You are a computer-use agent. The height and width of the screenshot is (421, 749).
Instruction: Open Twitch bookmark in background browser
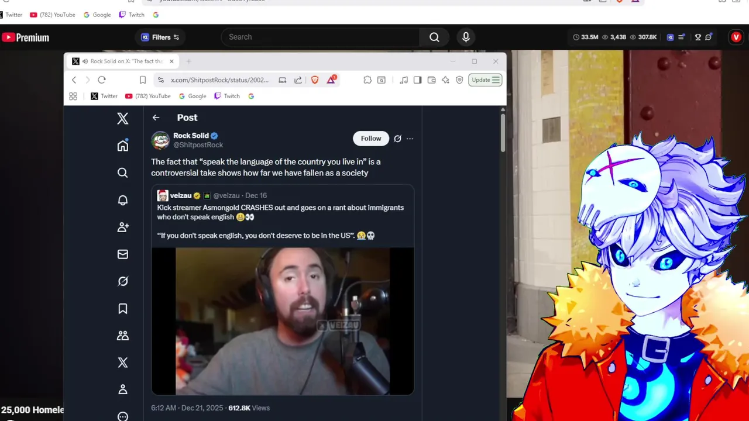132,15
